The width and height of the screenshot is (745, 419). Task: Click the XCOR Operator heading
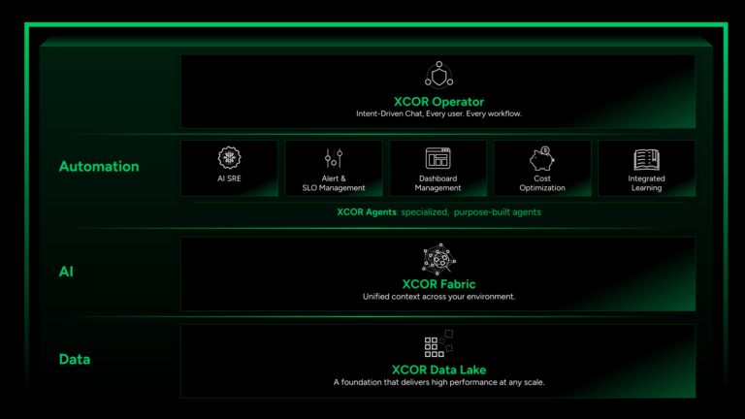[x=439, y=102]
